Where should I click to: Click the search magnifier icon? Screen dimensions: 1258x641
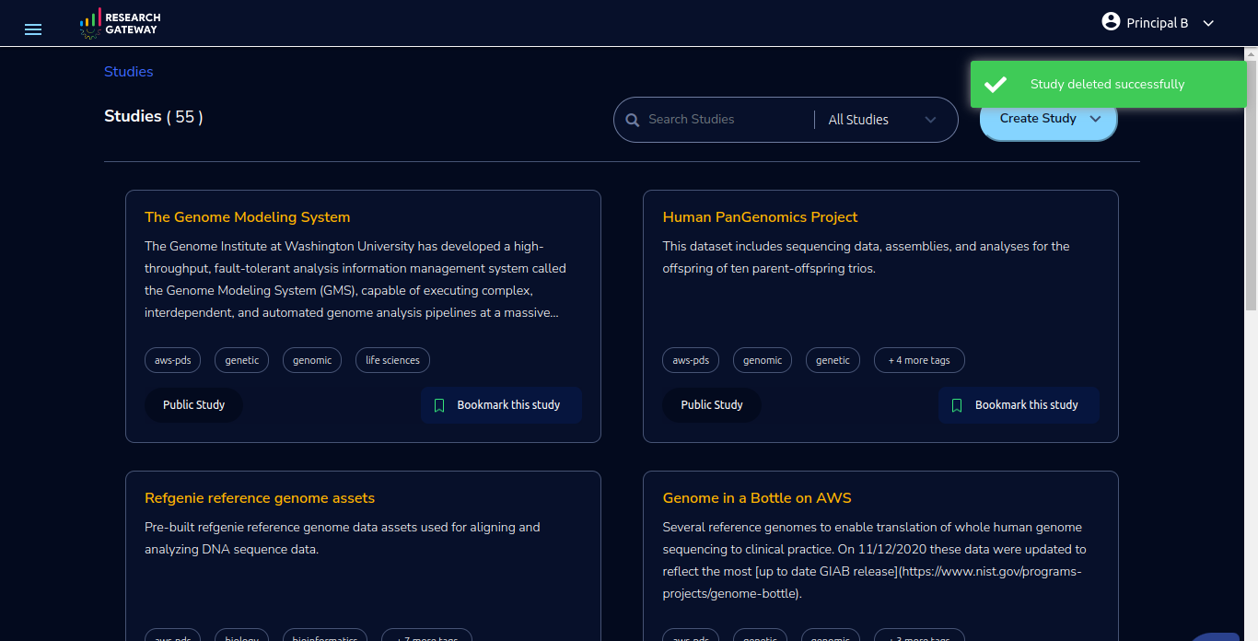[x=633, y=120]
